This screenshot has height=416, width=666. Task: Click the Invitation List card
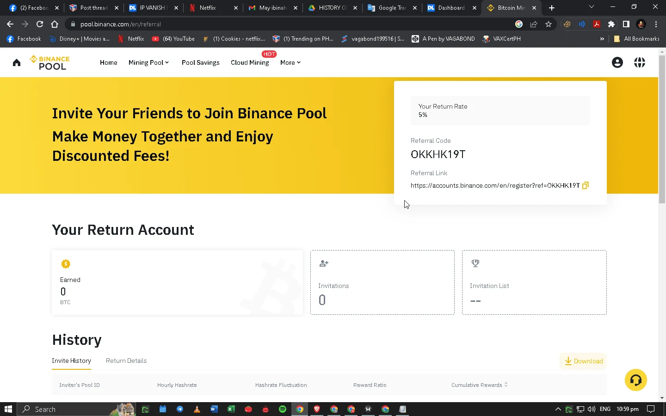(534, 282)
